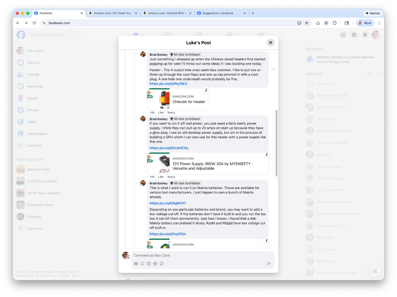Click the camera photo attachment icon

149,263
